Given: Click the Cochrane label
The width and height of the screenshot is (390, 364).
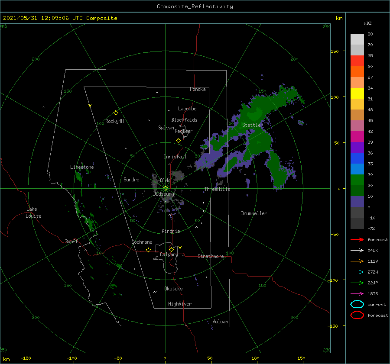Looking at the screenshot, I should (142, 242).
